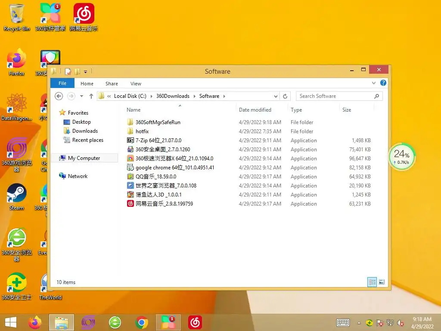441x331 pixels.
Task: Show hidden parent folders via double chevron
Action: pyautogui.click(x=109, y=96)
